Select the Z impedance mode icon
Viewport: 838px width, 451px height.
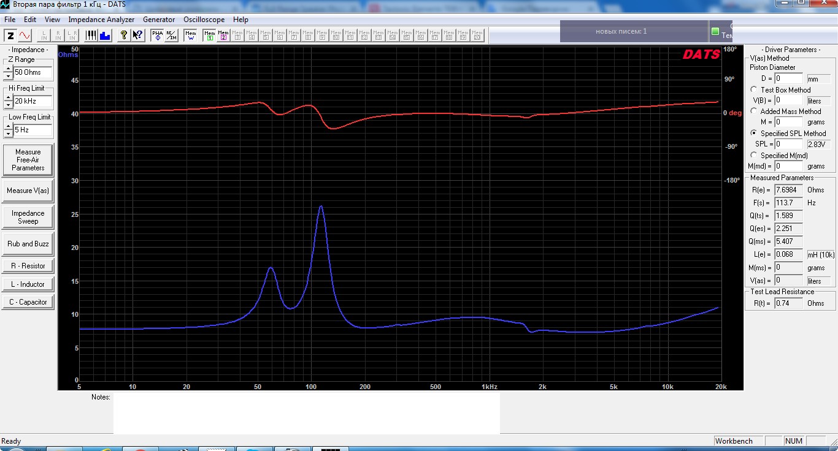click(10, 36)
